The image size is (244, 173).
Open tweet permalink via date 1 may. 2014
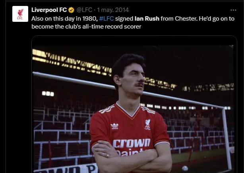tap(113, 10)
